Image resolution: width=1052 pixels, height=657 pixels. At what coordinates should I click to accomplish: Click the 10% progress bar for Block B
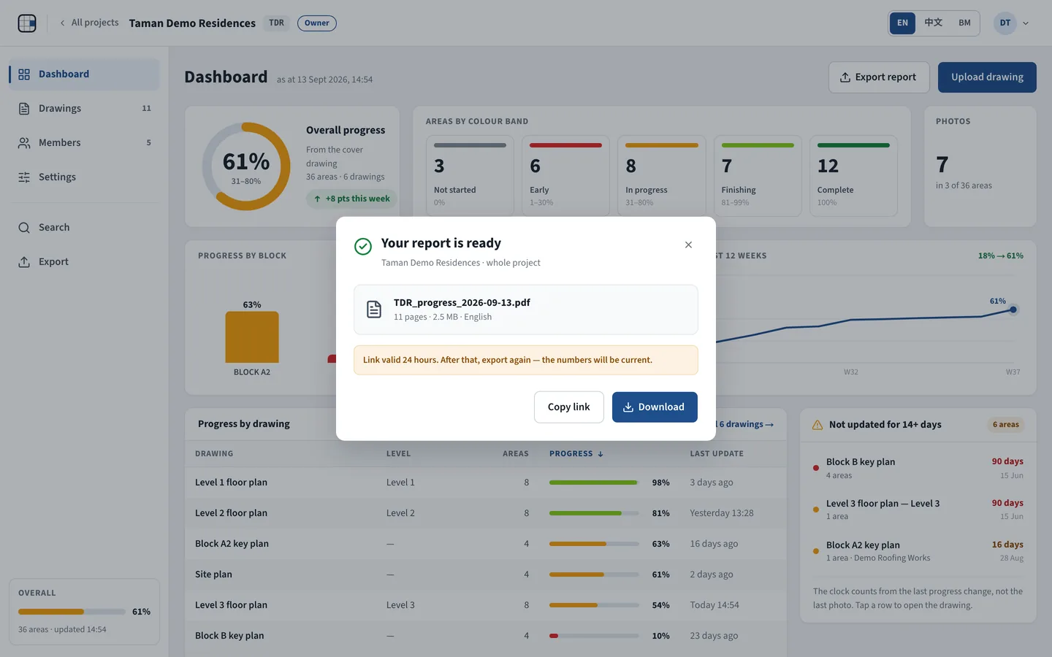click(x=594, y=636)
